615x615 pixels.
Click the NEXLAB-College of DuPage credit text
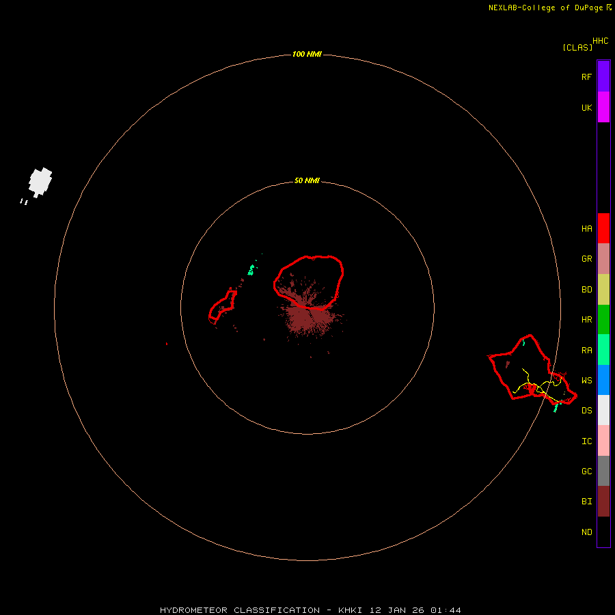tap(545, 8)
